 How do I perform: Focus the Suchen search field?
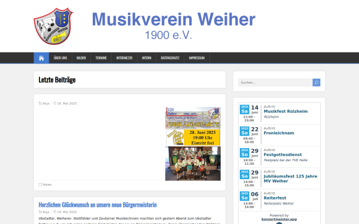(275, 82)
